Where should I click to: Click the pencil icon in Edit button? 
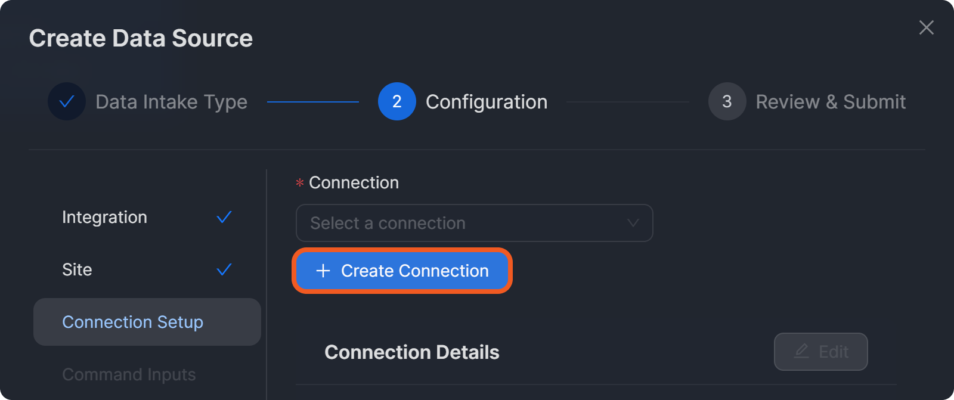pyautogui.click(x=801, y=352)
